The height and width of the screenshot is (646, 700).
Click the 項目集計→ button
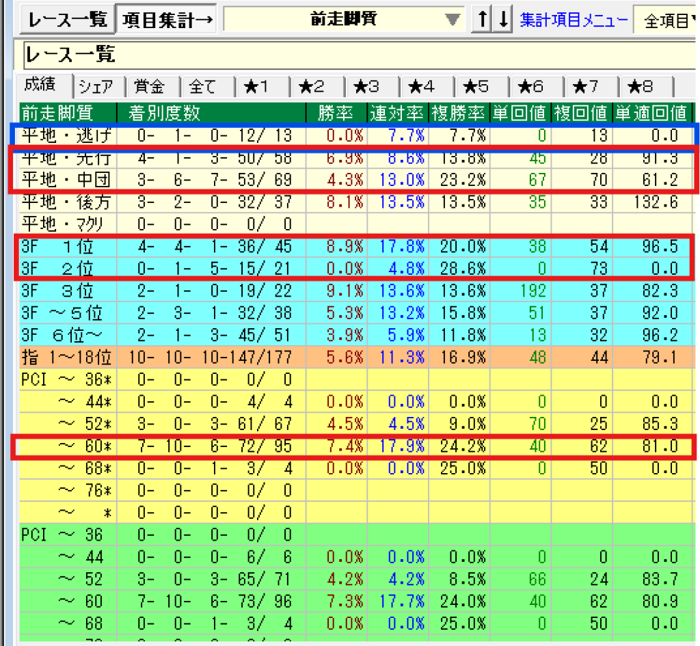click(x=168, y=20)
